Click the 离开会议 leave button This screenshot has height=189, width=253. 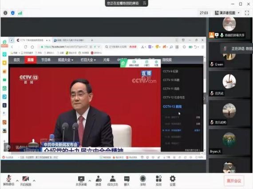[x=234, y=181]
